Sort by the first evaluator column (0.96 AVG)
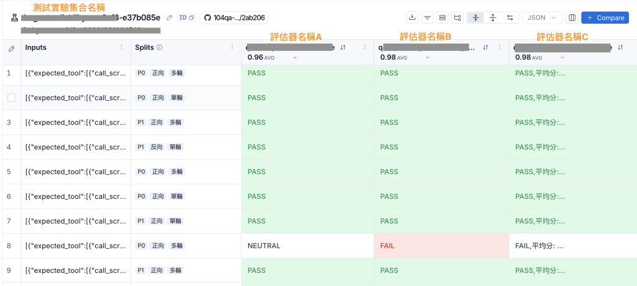This screenshot has width=637, height=286. click(343, 47)
